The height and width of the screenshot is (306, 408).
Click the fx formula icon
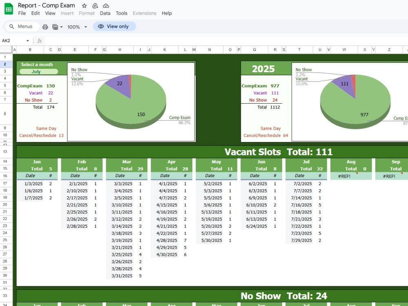coord(40,40)
